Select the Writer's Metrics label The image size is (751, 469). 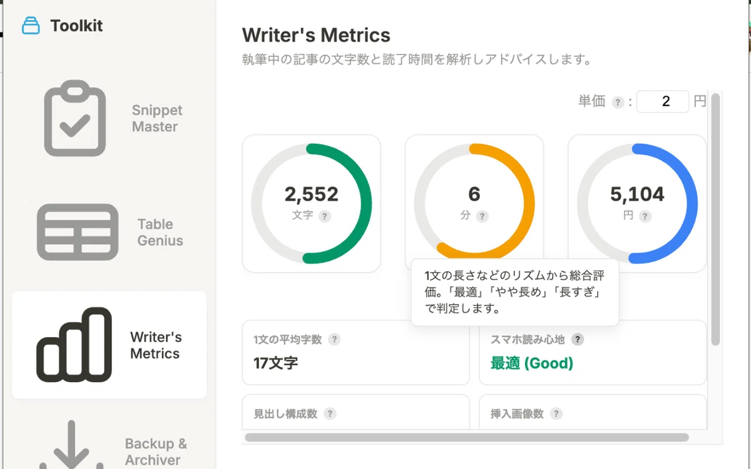156,345
